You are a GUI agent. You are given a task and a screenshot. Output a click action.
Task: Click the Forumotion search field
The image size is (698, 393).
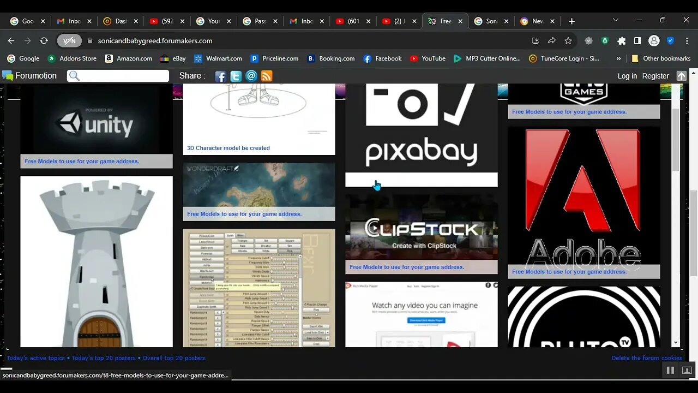click(118, 76)
